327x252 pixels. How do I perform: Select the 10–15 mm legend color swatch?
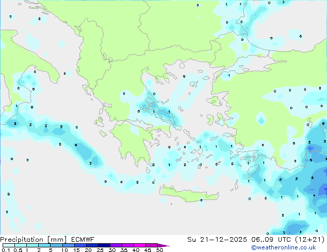point(69,245)
